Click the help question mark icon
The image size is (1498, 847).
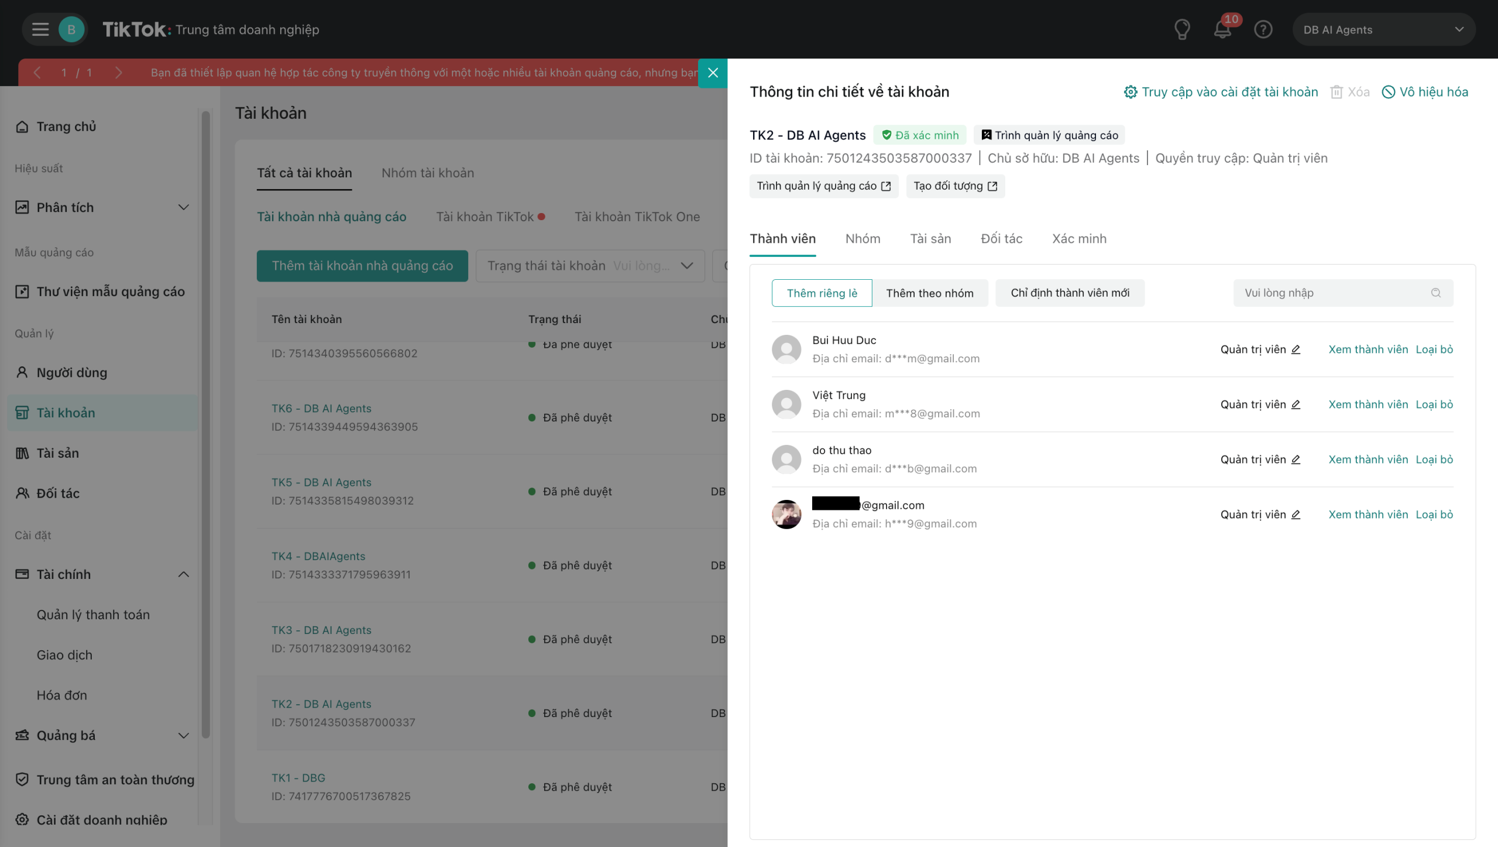[1263, 29]
